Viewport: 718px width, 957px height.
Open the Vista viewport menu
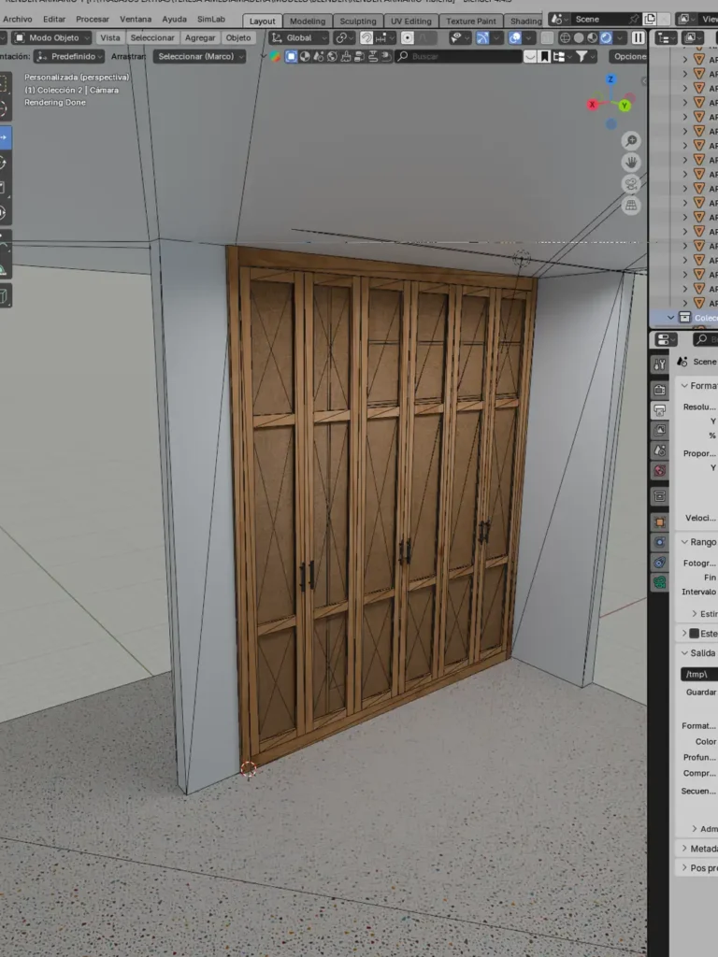tap(110, 37)
